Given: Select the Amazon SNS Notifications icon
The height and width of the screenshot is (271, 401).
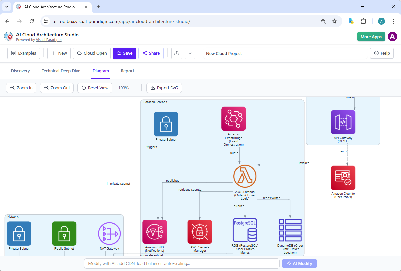Looking at the screenshot, I should pos(154,231).
